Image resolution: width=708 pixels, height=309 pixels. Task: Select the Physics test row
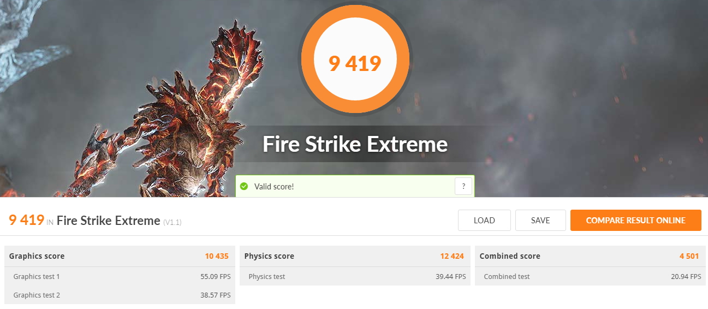(x=355, y=276)
